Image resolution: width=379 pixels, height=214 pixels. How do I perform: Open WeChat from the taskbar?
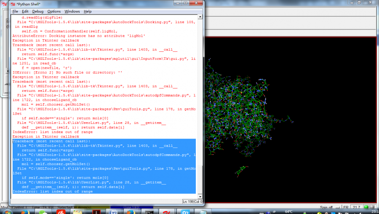pos(43,212)
